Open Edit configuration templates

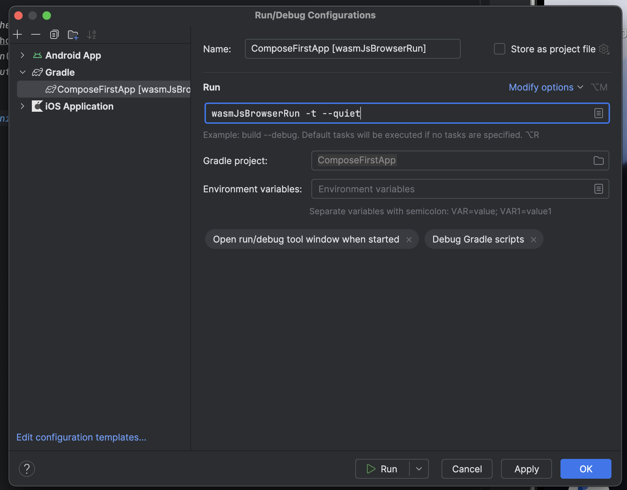click(81, 437)
